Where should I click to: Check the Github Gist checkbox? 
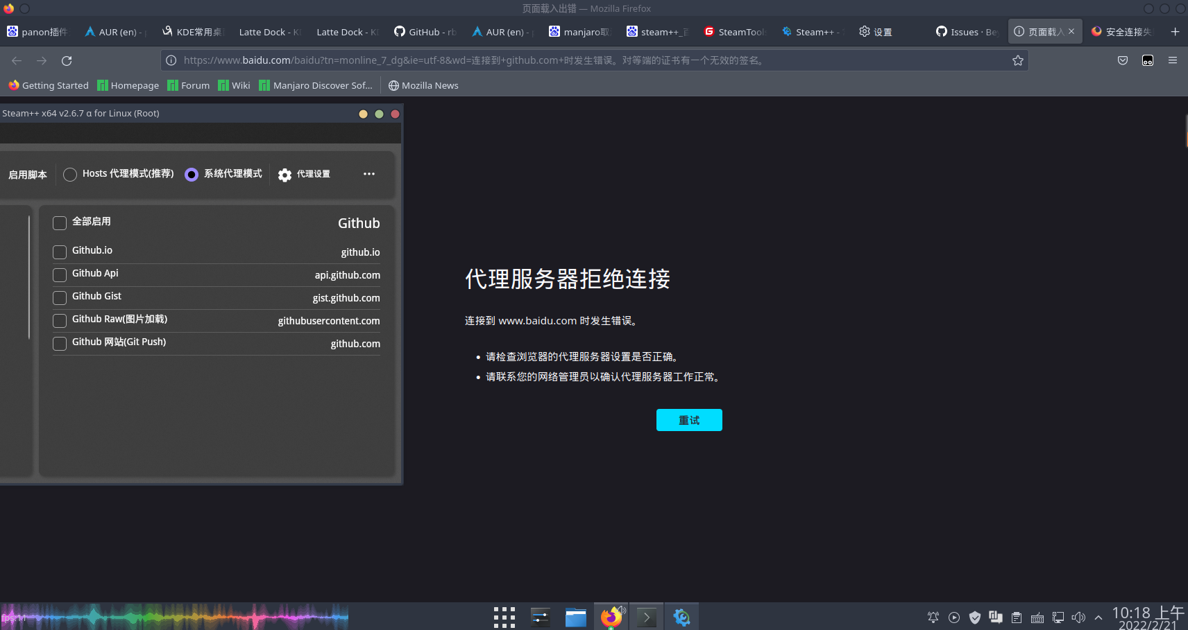pos(60,298)
